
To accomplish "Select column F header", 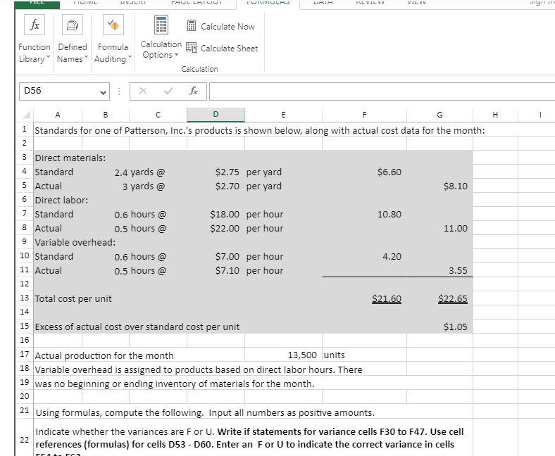I will (x=364, y=115).
